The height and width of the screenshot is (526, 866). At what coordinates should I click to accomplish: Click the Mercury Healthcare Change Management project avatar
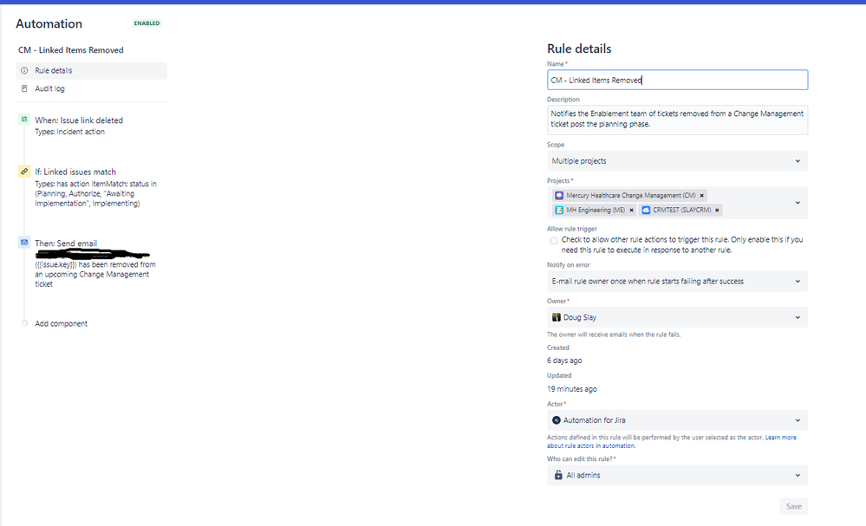click(x=558, y=195)
